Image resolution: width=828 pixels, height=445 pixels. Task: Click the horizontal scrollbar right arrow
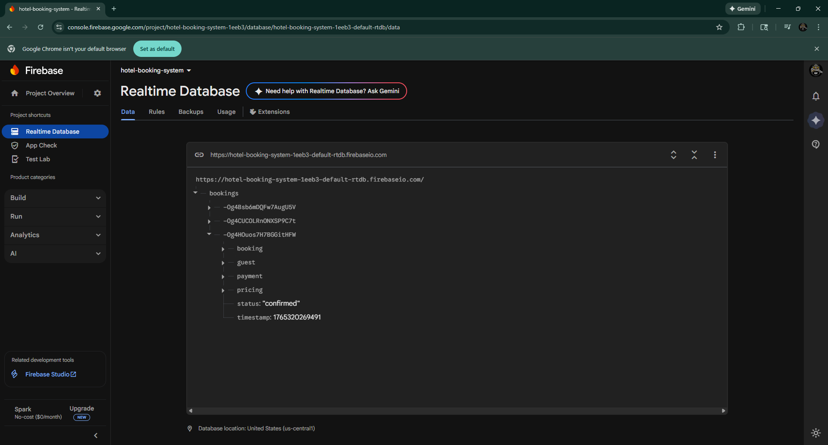[723, 411]
